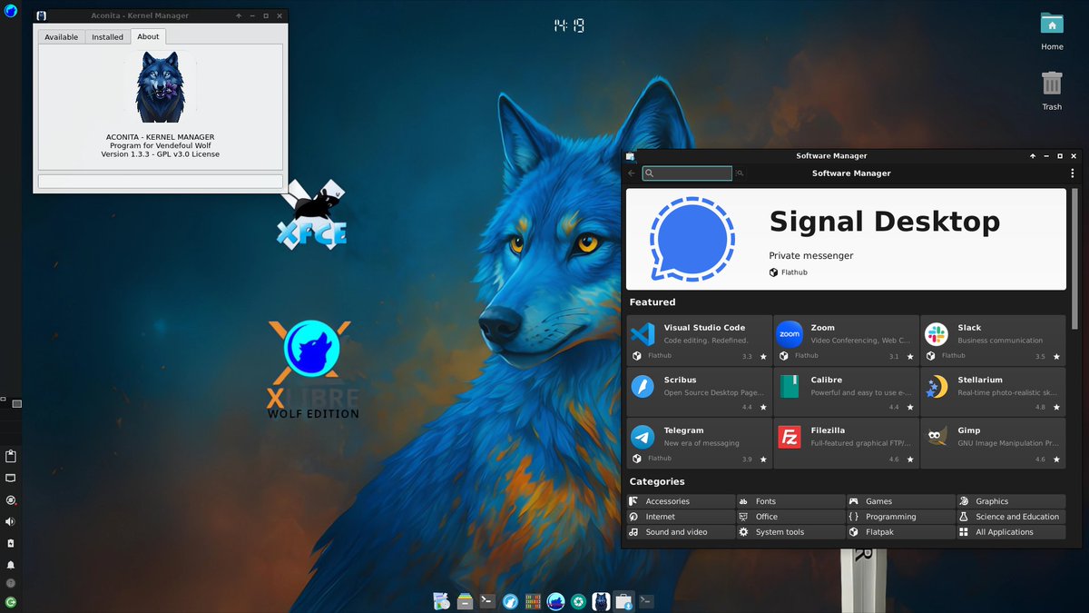This screenshot has width=1089, height=613.
Task: Switch to the Installed tab in Kernel Manager
Action: 107,36
